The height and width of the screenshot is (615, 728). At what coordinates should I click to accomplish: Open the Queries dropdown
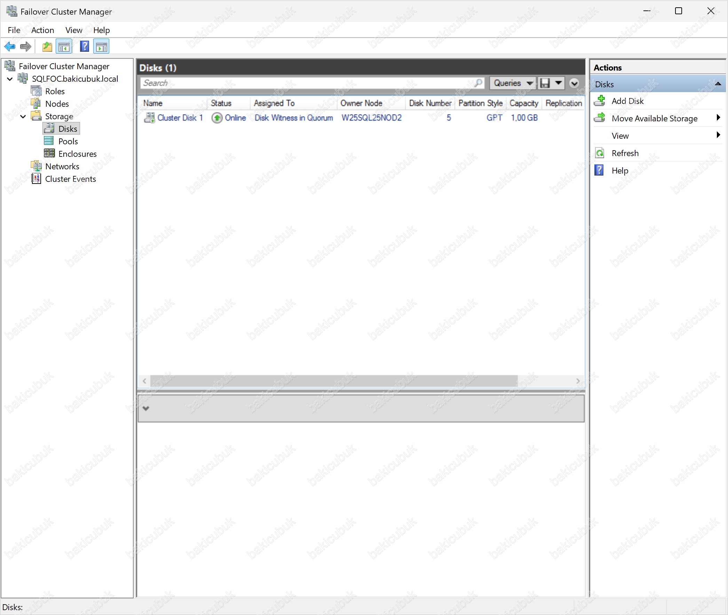tap(512, 83)
